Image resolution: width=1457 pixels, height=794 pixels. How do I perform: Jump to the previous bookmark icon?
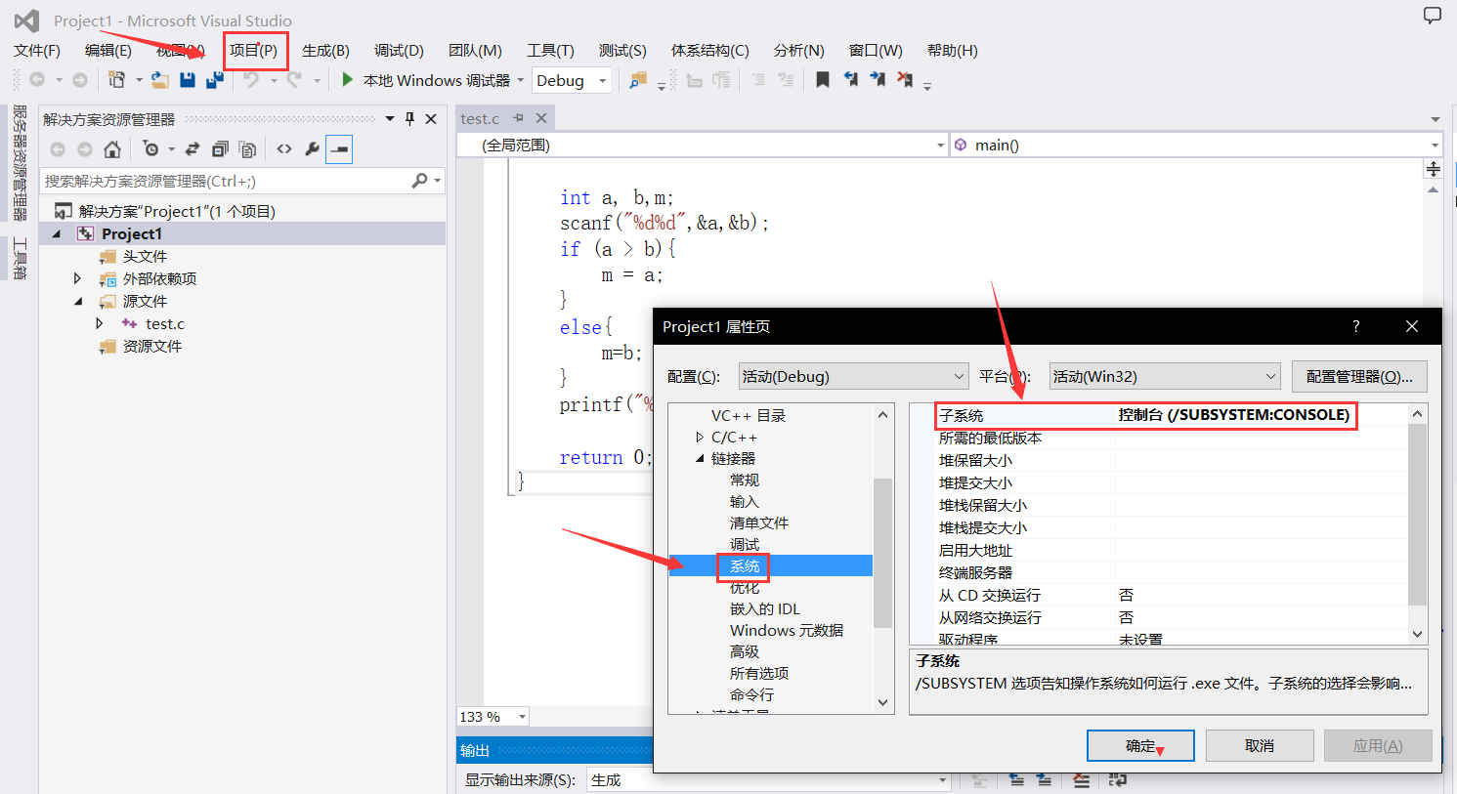(851, 80)
